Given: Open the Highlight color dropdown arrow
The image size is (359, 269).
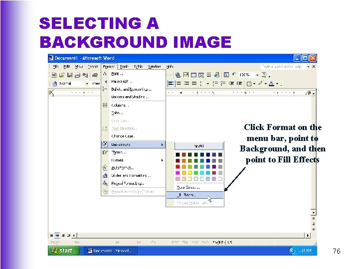Looking at the screenshot, I should point(266,84).
